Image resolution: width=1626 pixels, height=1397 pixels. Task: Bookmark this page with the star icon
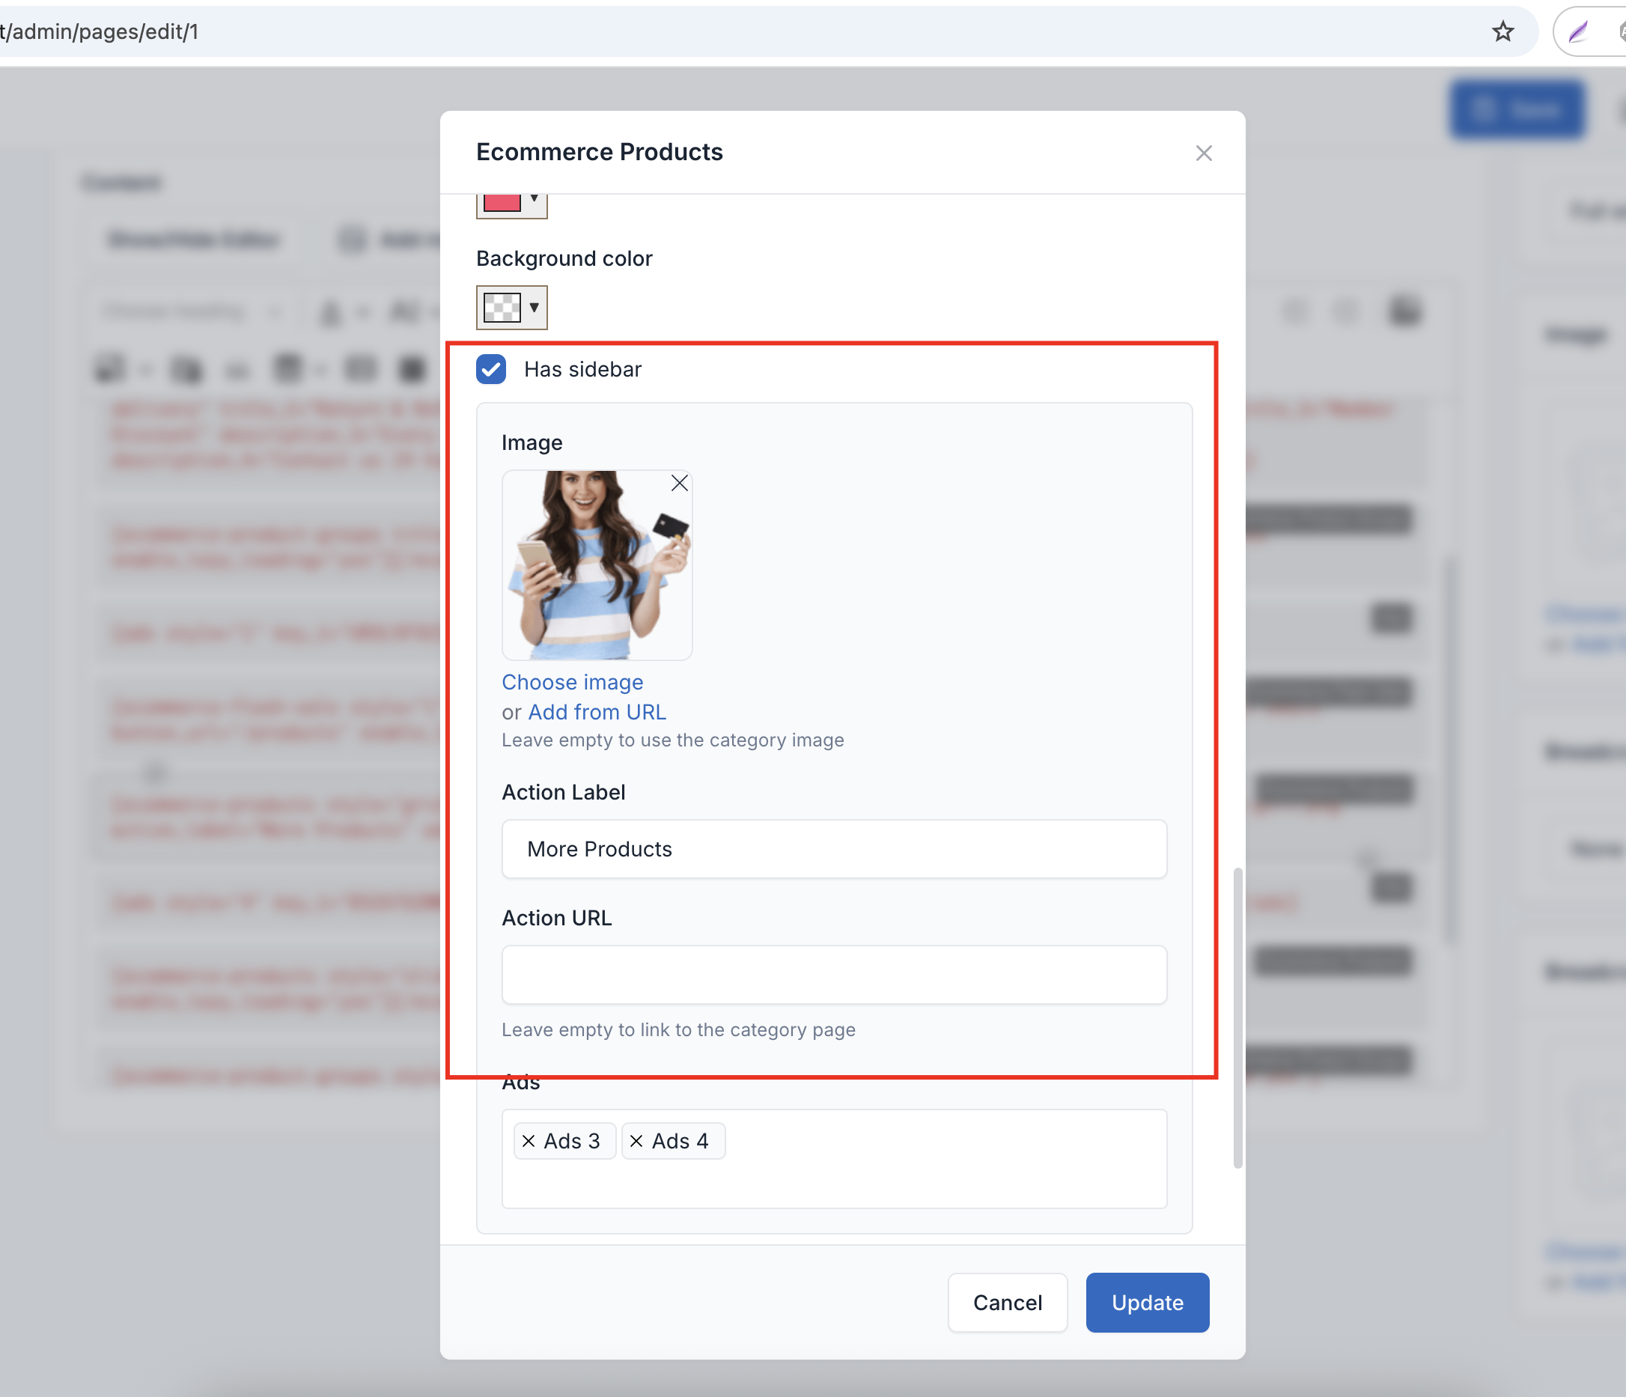[x=1502, y=31]
